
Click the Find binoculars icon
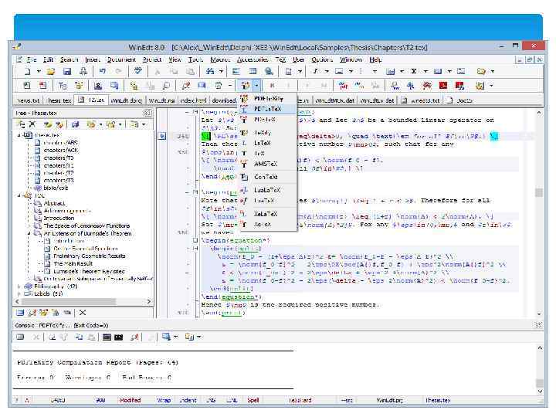tap(210, 71)
